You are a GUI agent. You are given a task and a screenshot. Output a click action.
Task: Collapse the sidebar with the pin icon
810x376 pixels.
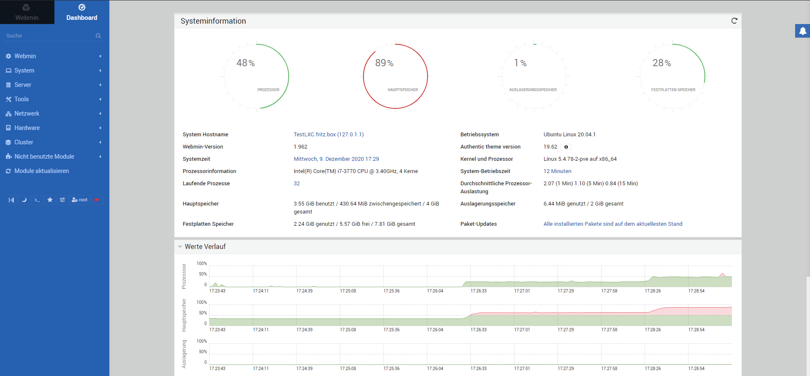pos(11,200)
